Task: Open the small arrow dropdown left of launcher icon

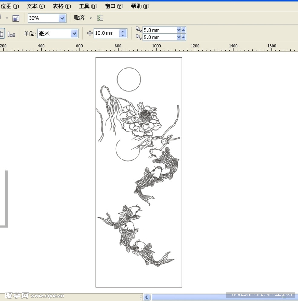Action: pyautogui.click(x=7, y=18)
